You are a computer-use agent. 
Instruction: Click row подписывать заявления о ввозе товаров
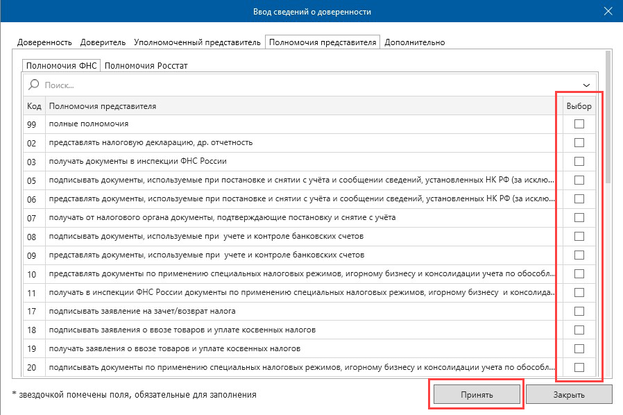[182, 330]
